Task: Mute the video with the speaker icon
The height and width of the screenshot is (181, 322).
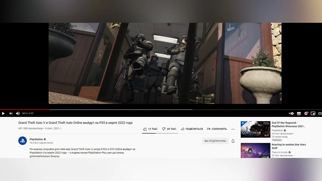Action: (18, 113)
